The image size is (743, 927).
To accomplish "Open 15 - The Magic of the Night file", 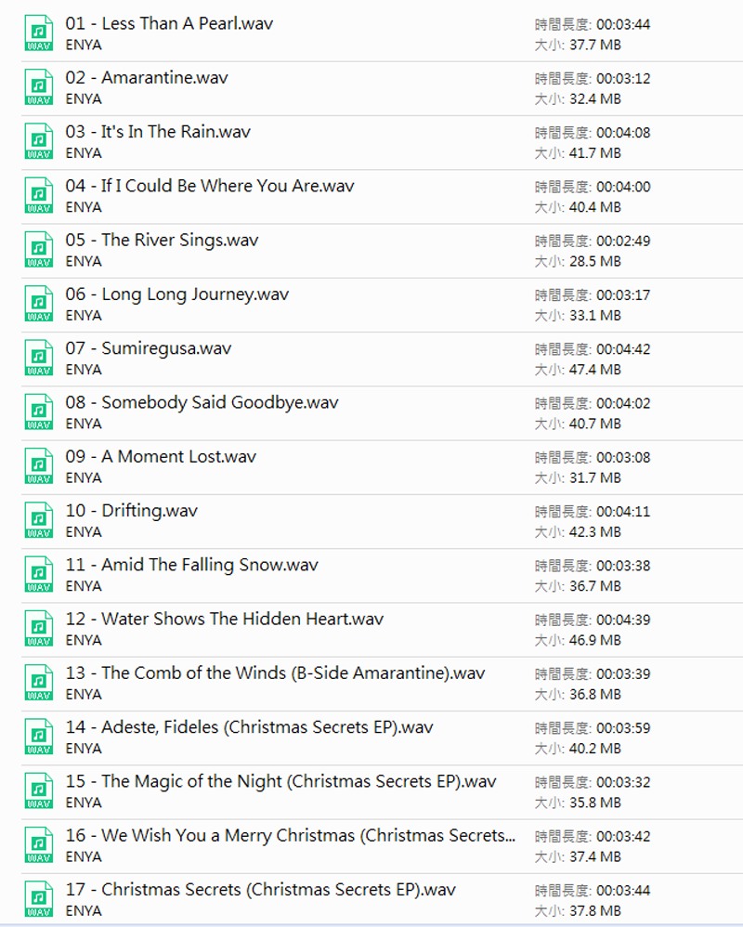I will [x=280, y=781].
